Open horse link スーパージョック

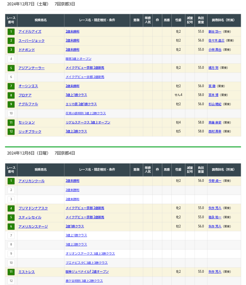point(31,41)
